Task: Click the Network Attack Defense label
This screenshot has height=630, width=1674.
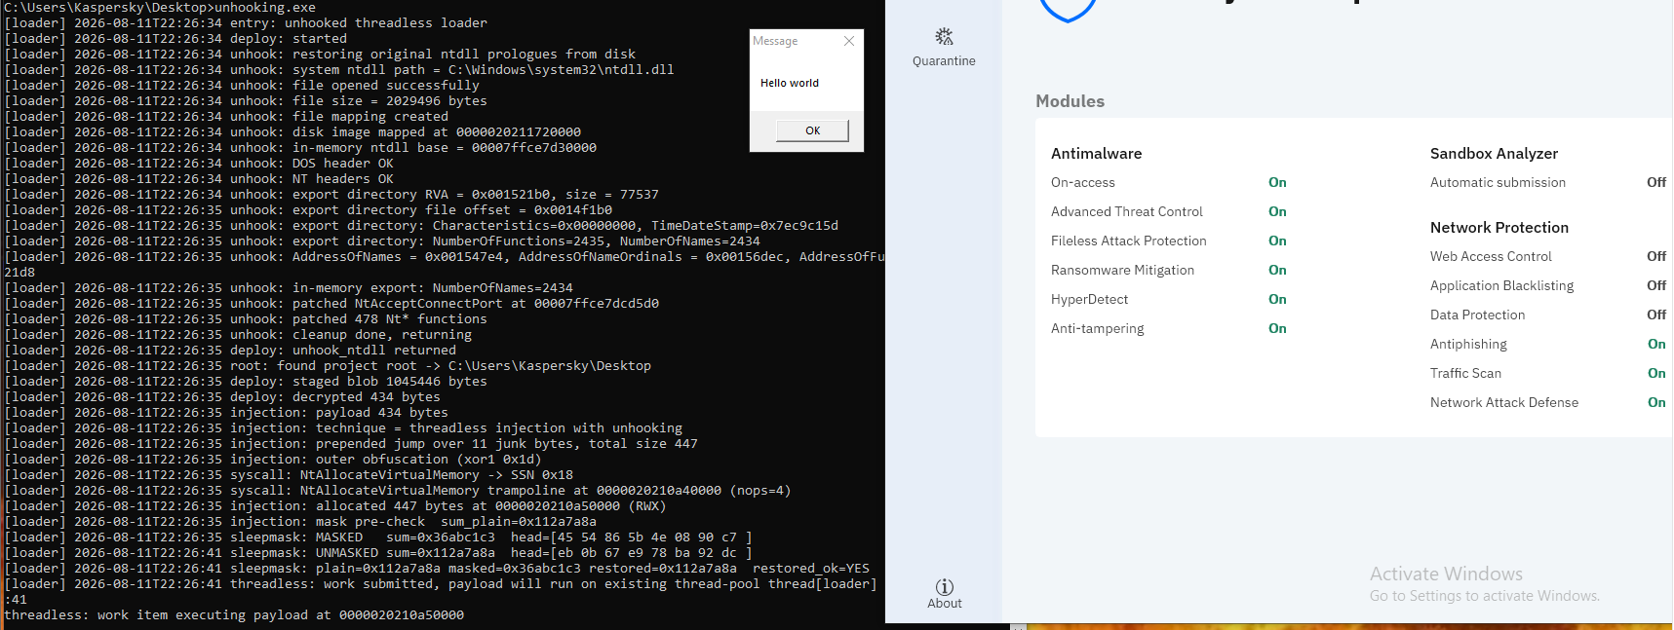Action: (1503, 402)
